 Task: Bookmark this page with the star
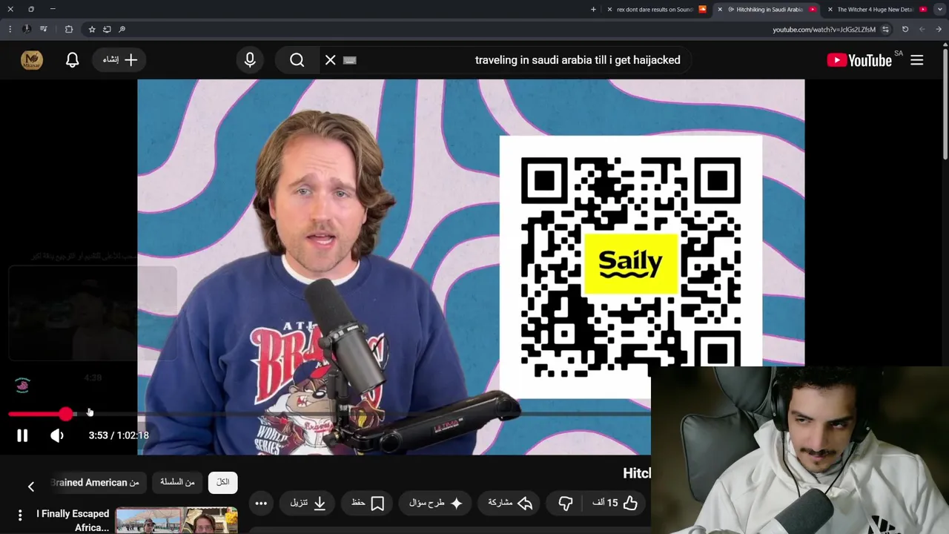pyautogui.click(x=92, y=30)
